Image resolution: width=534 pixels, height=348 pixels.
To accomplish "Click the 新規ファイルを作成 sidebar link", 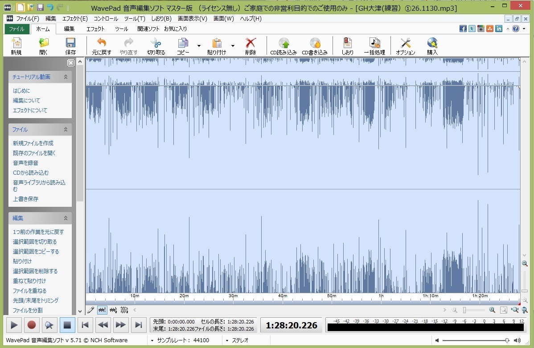I will click(x=33, y=143).
